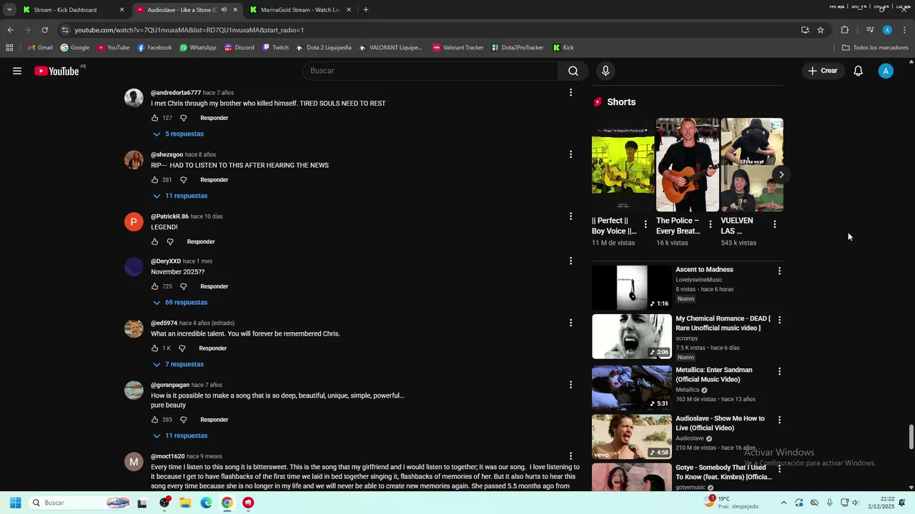
Task: Open @goranpagan profile avatar
Action: click(134, 390)
